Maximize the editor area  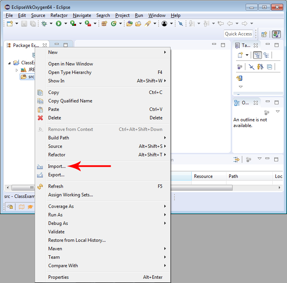tap(223, 45)
